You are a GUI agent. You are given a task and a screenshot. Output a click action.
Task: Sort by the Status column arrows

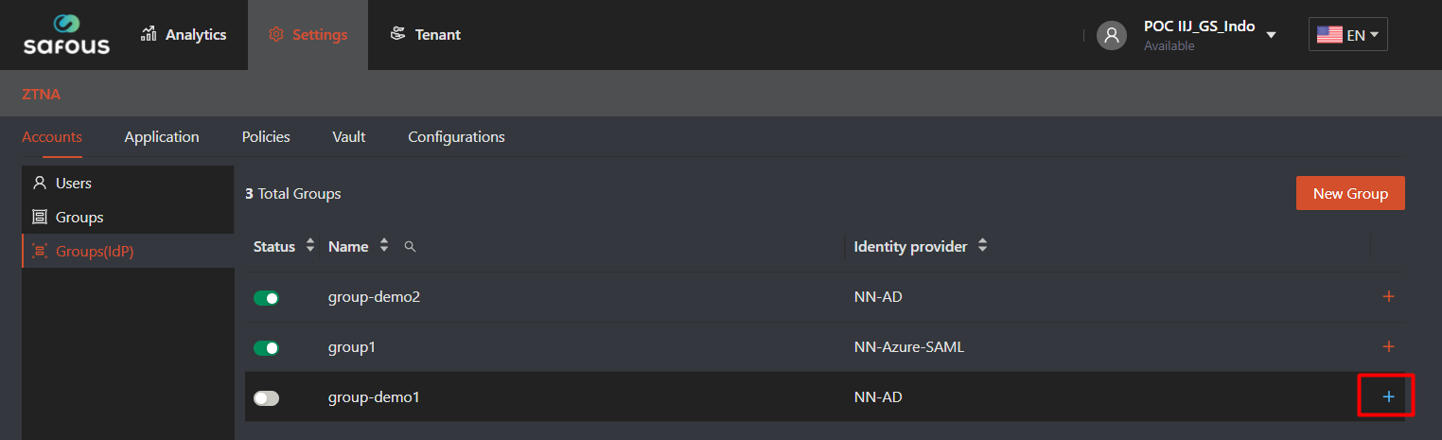(309, 246)
